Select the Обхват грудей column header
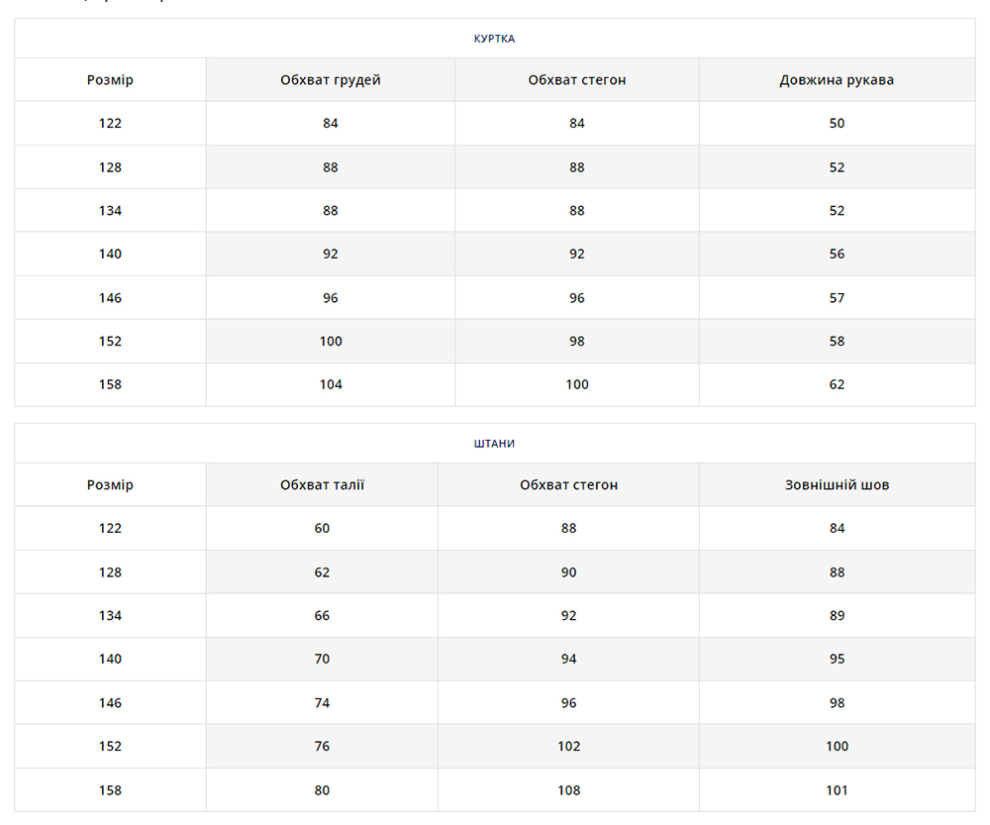990x825 pixels. [330, 80]
